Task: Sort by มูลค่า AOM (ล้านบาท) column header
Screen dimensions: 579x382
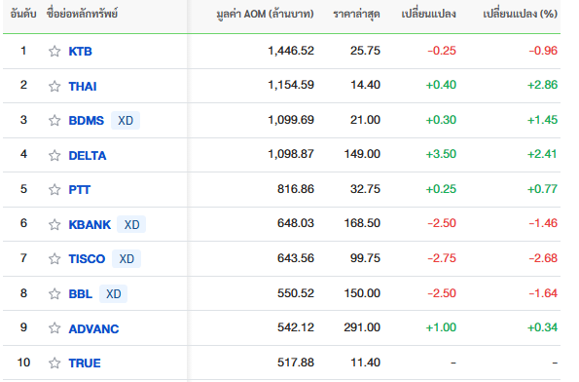Action: point(265,14)
